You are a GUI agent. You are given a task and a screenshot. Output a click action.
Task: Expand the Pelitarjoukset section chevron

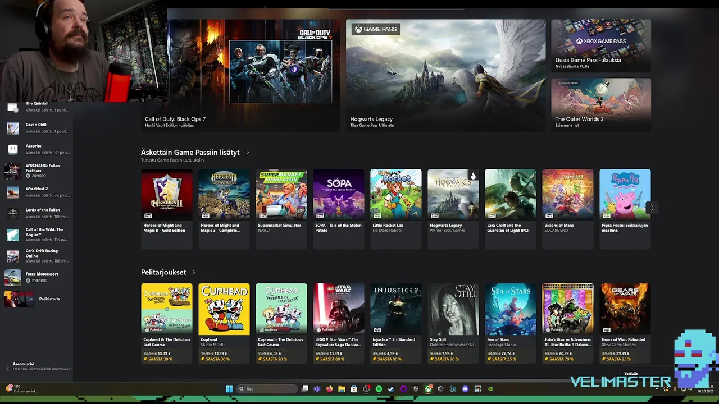pos(194,273)
